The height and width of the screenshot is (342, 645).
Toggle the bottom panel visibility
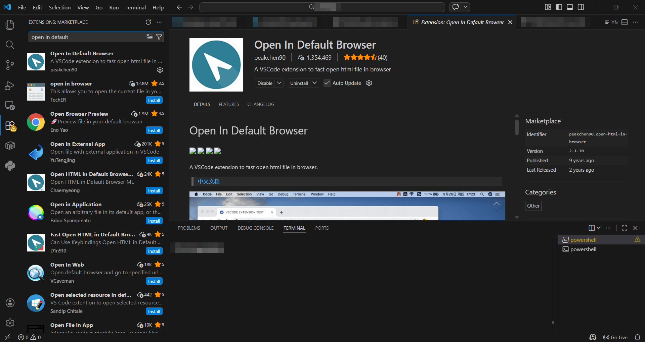(570, 7)
